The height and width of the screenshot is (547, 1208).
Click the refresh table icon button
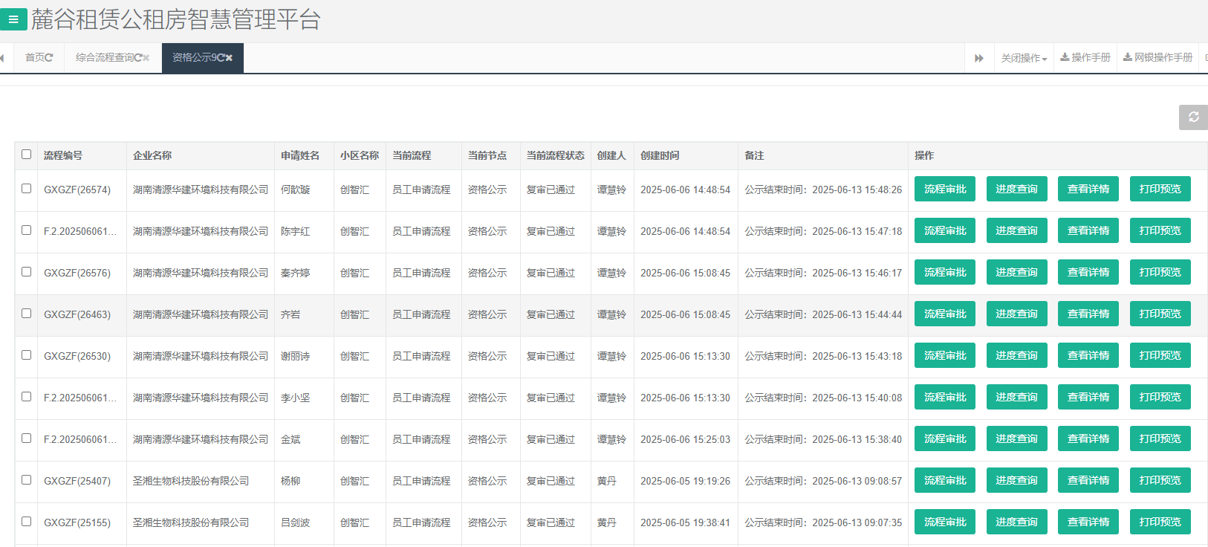pyautogui.click(x=1193, y=117)
